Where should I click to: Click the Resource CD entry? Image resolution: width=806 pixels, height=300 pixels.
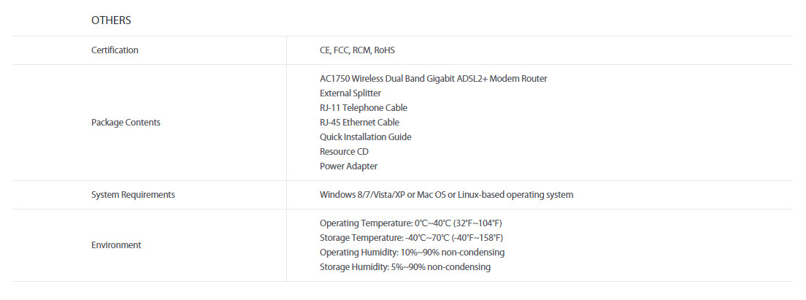click(344, 152)
